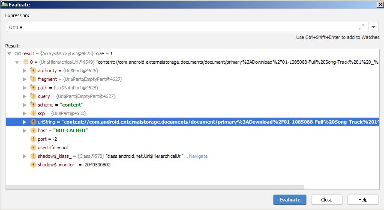
Task: Click the field icon next to authority
Action: (33, 71)
